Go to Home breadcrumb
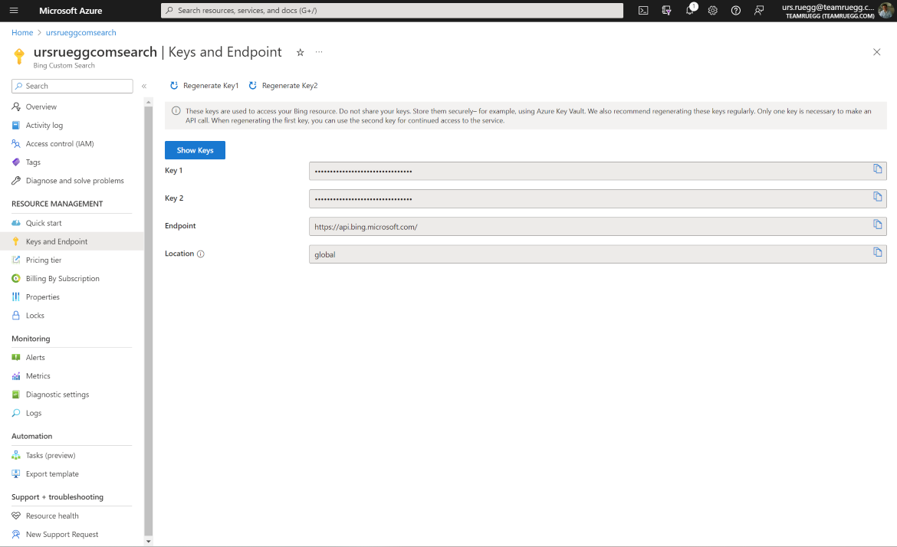Image resolution: width=897 pixels, height=547 pixels. click(22, 33)
